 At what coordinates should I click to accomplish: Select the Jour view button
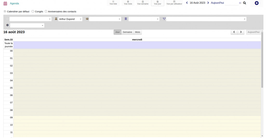coord(117,32)
